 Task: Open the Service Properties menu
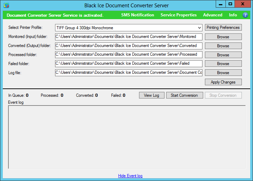178,15
